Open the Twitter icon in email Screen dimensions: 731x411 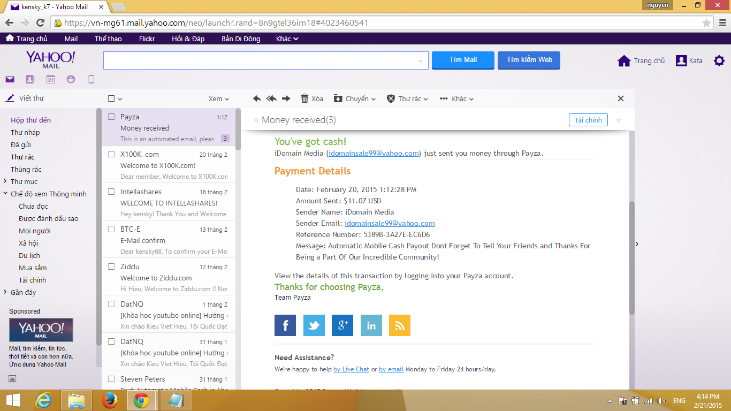point(314,325)
